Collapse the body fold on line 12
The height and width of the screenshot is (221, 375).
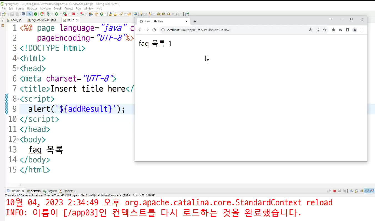(18, 139)
